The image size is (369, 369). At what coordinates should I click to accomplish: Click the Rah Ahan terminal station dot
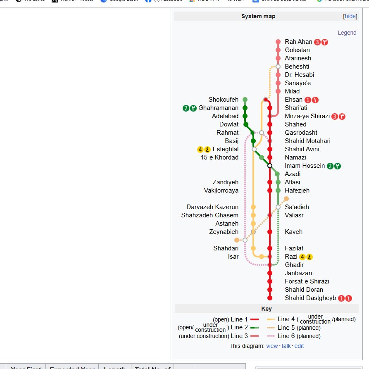coord(278,42)
